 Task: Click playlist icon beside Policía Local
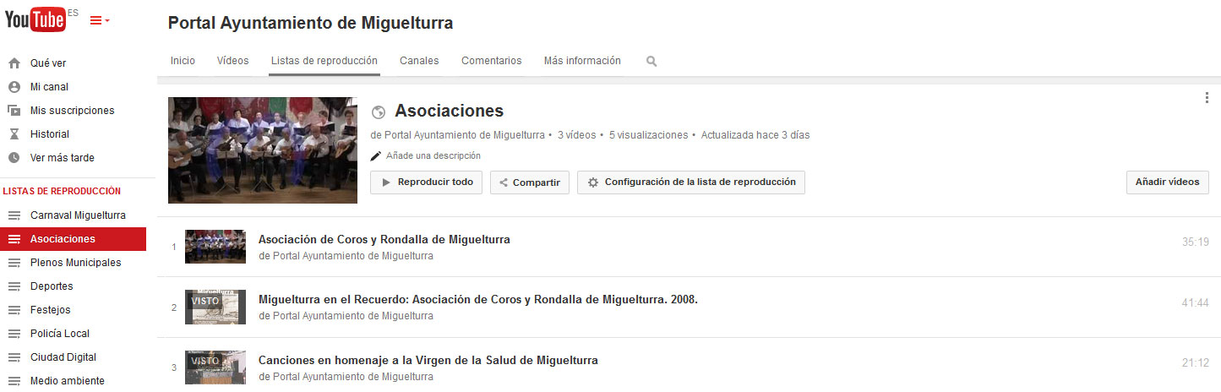pyautogui.click(x=14, y=334)
